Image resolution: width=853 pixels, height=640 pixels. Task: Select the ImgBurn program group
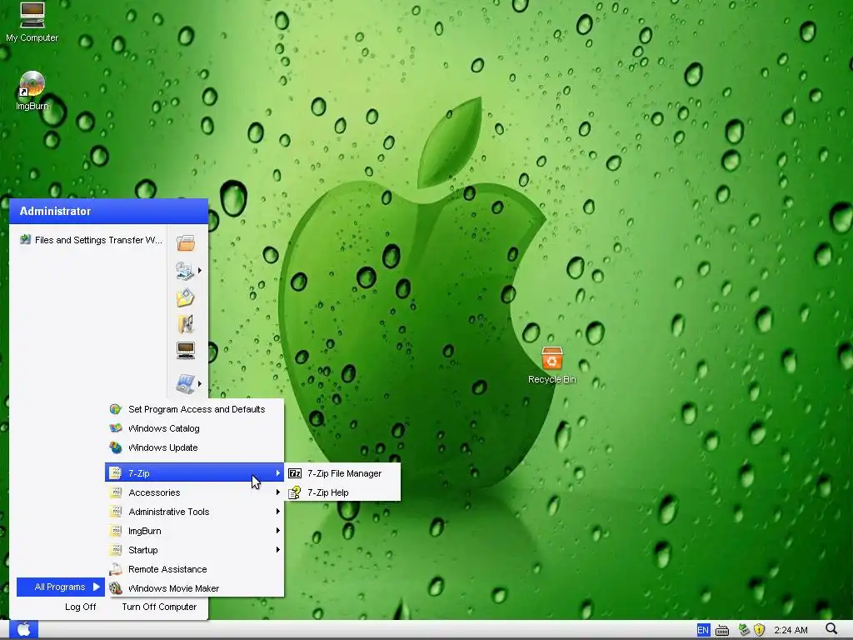[194, 531]
